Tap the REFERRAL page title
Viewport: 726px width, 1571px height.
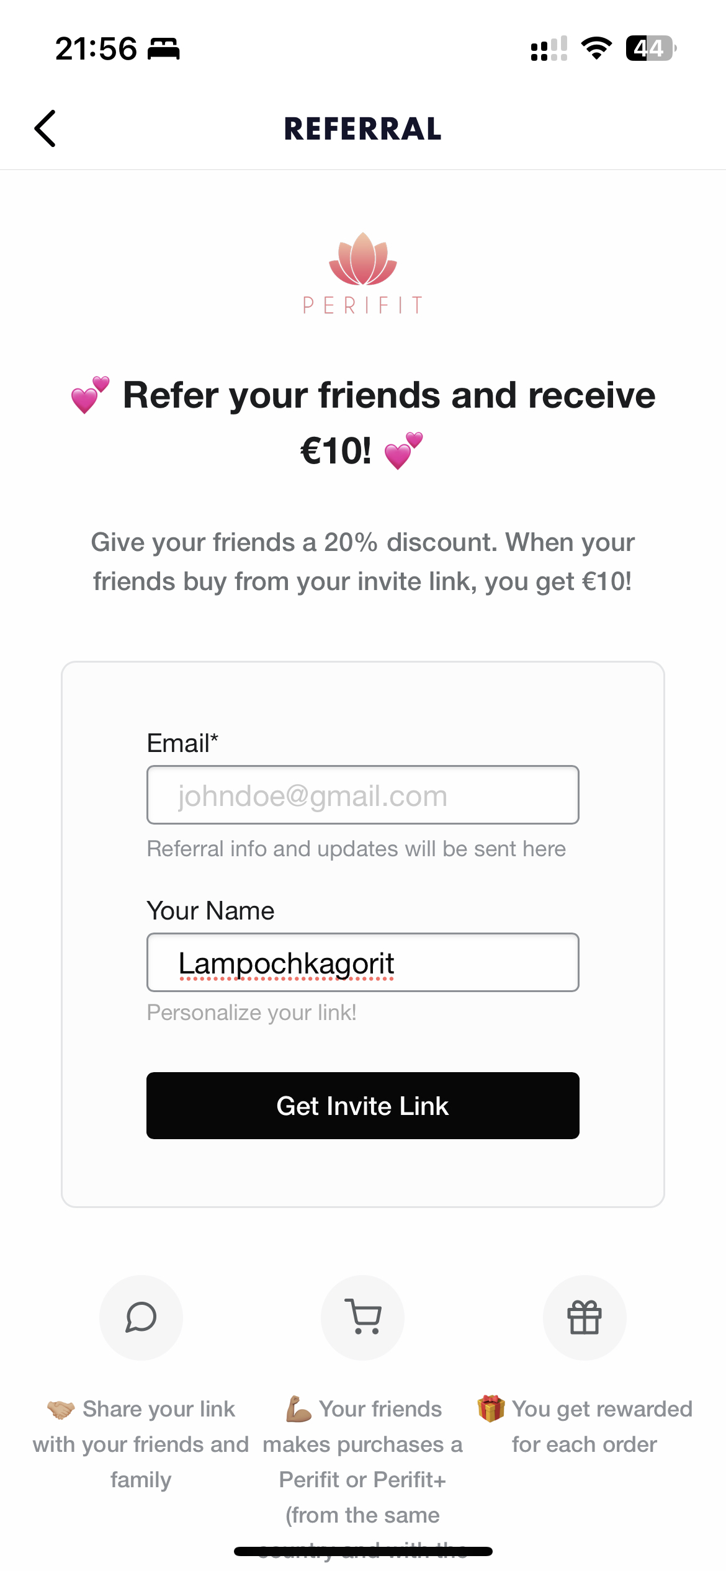[362, 129]
